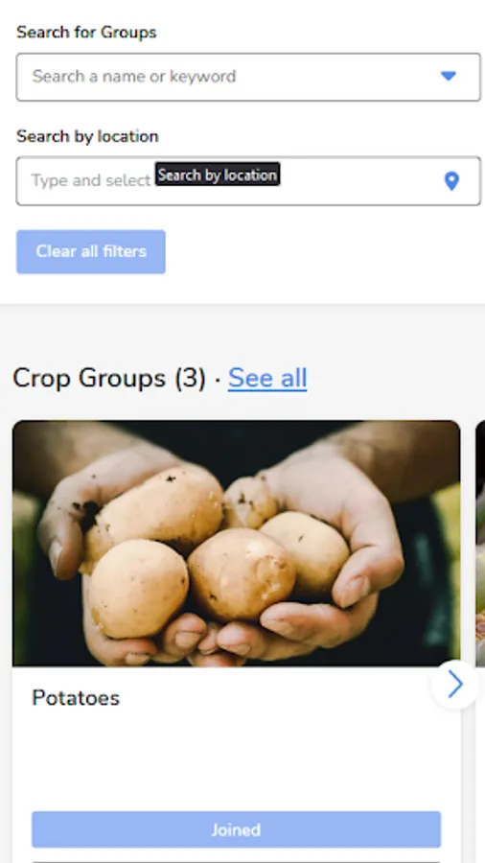The image size is (485, 863).
Task: Click the white filter panel beside Clear all filters
Action: click(324, 251)
